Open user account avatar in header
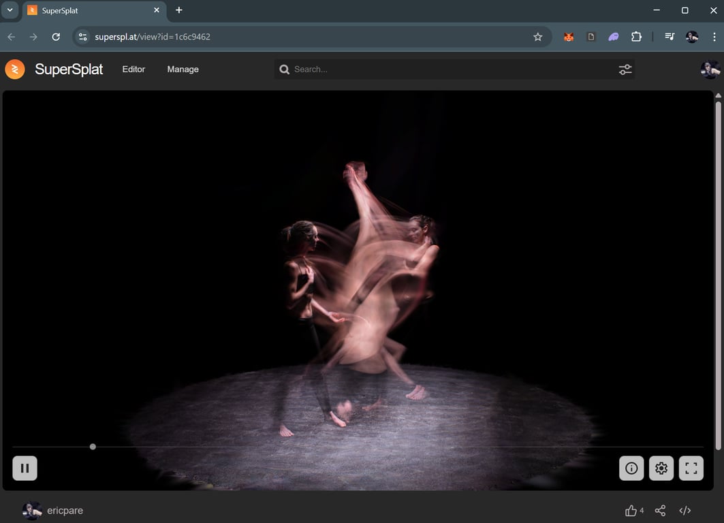Screen dimensions: 724x523 coord(710,69)
